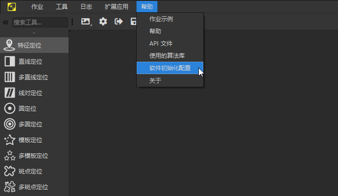Image resolution: width=338 pixels, height=196 pixels.
Task: Choose 软件初始化配置 from the help menu
Action: [x=169, y=68]
